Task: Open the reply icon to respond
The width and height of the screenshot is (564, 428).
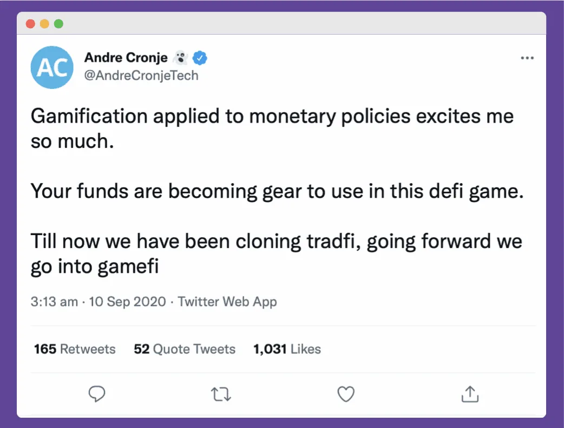Action: (x=97, y=394)
